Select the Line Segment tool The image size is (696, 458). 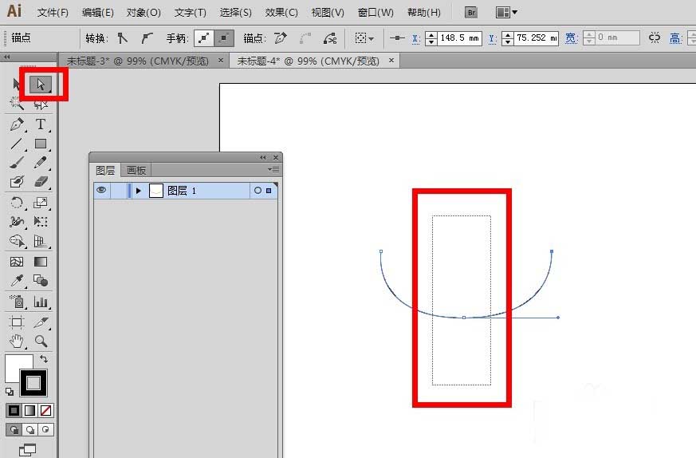click(x=17, y=144)
